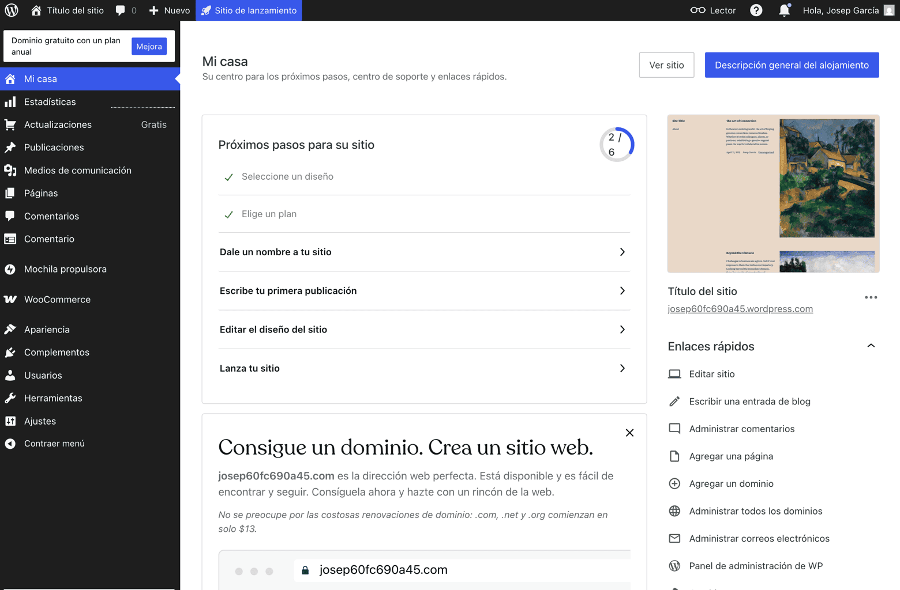Open Mi casa in the sidebar

(x=90, y=79)
